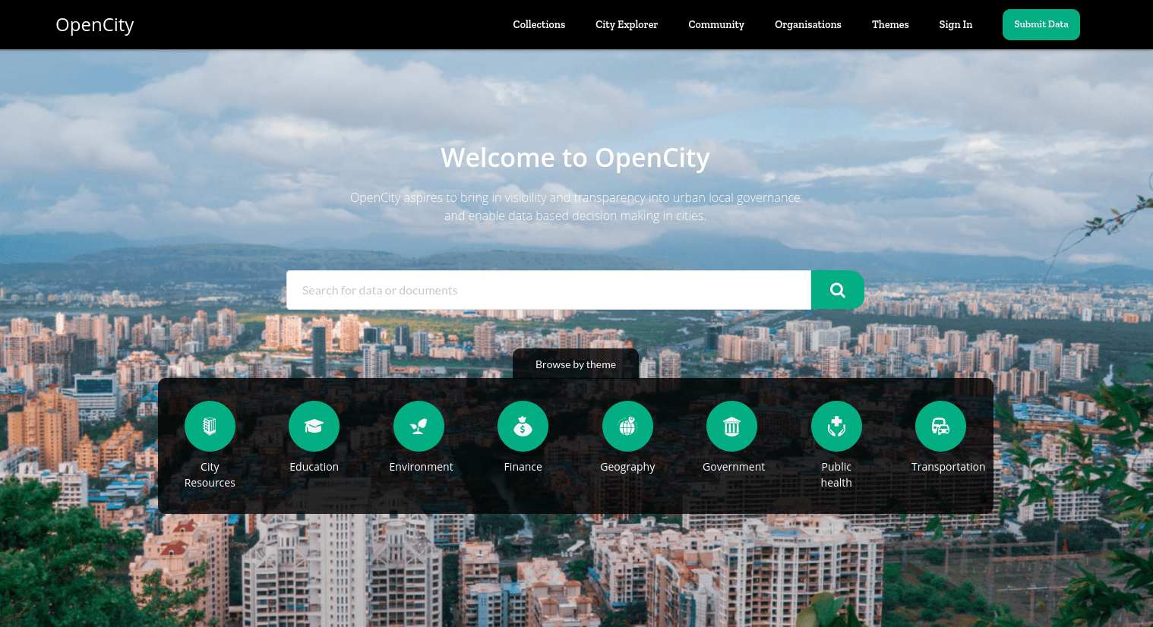Open the Education theme icon
1153x627 pixels.
click(314, 426)
